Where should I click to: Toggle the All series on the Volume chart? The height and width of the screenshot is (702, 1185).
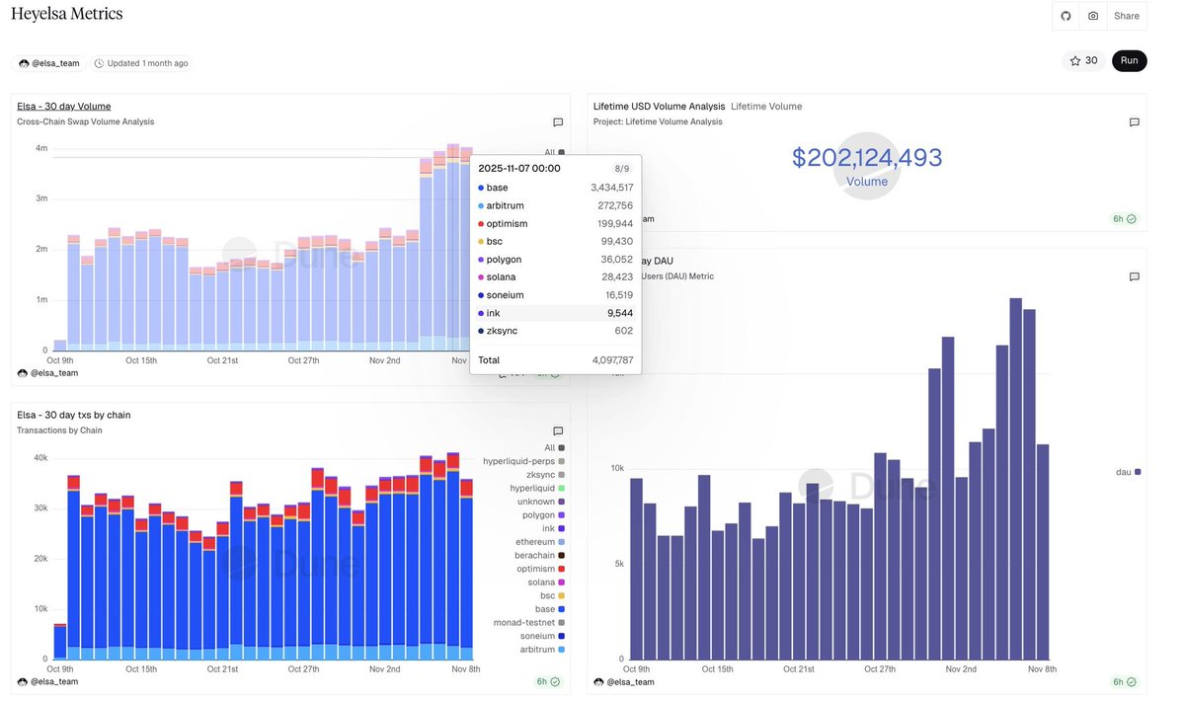click(549, 152)
